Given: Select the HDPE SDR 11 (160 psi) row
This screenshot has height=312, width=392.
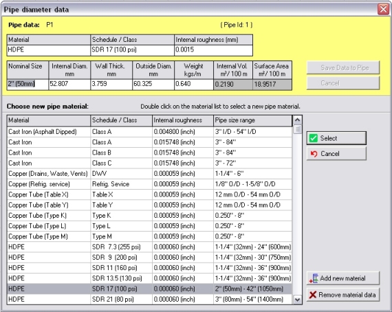Looking at the screenshot, I should (149, 268).
